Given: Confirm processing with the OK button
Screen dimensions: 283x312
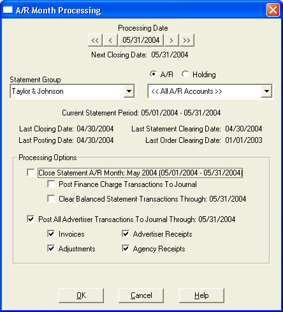Looking at the screenshot, I should tap(81, 295).
